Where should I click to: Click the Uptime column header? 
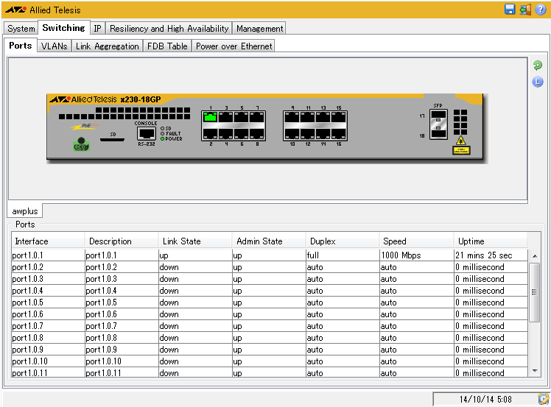point(471,241)
